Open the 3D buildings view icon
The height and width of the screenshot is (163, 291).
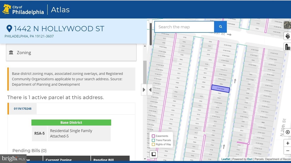click(x=287, y=36)
